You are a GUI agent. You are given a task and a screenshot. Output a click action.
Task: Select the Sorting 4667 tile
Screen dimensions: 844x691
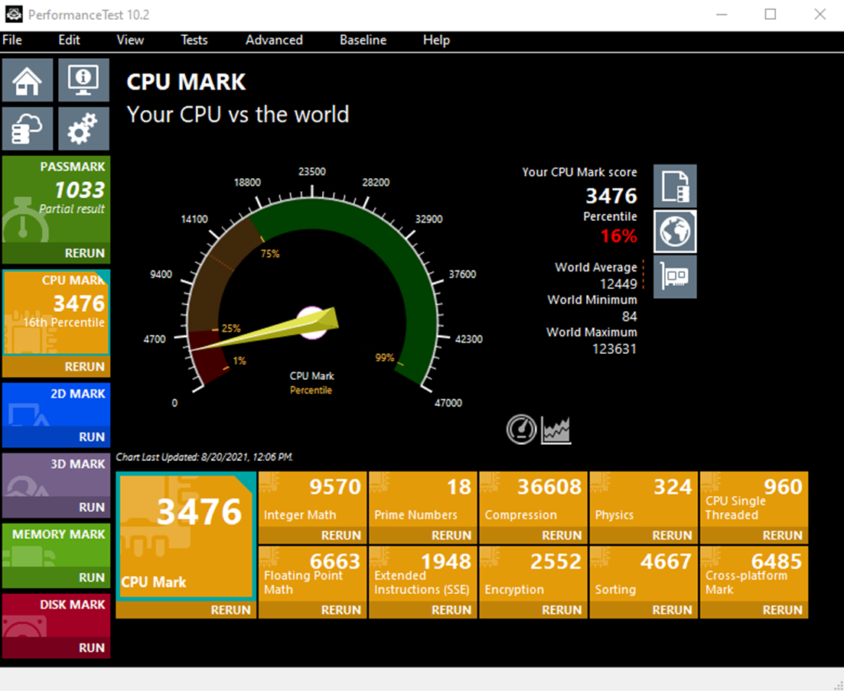click(644, 574)
